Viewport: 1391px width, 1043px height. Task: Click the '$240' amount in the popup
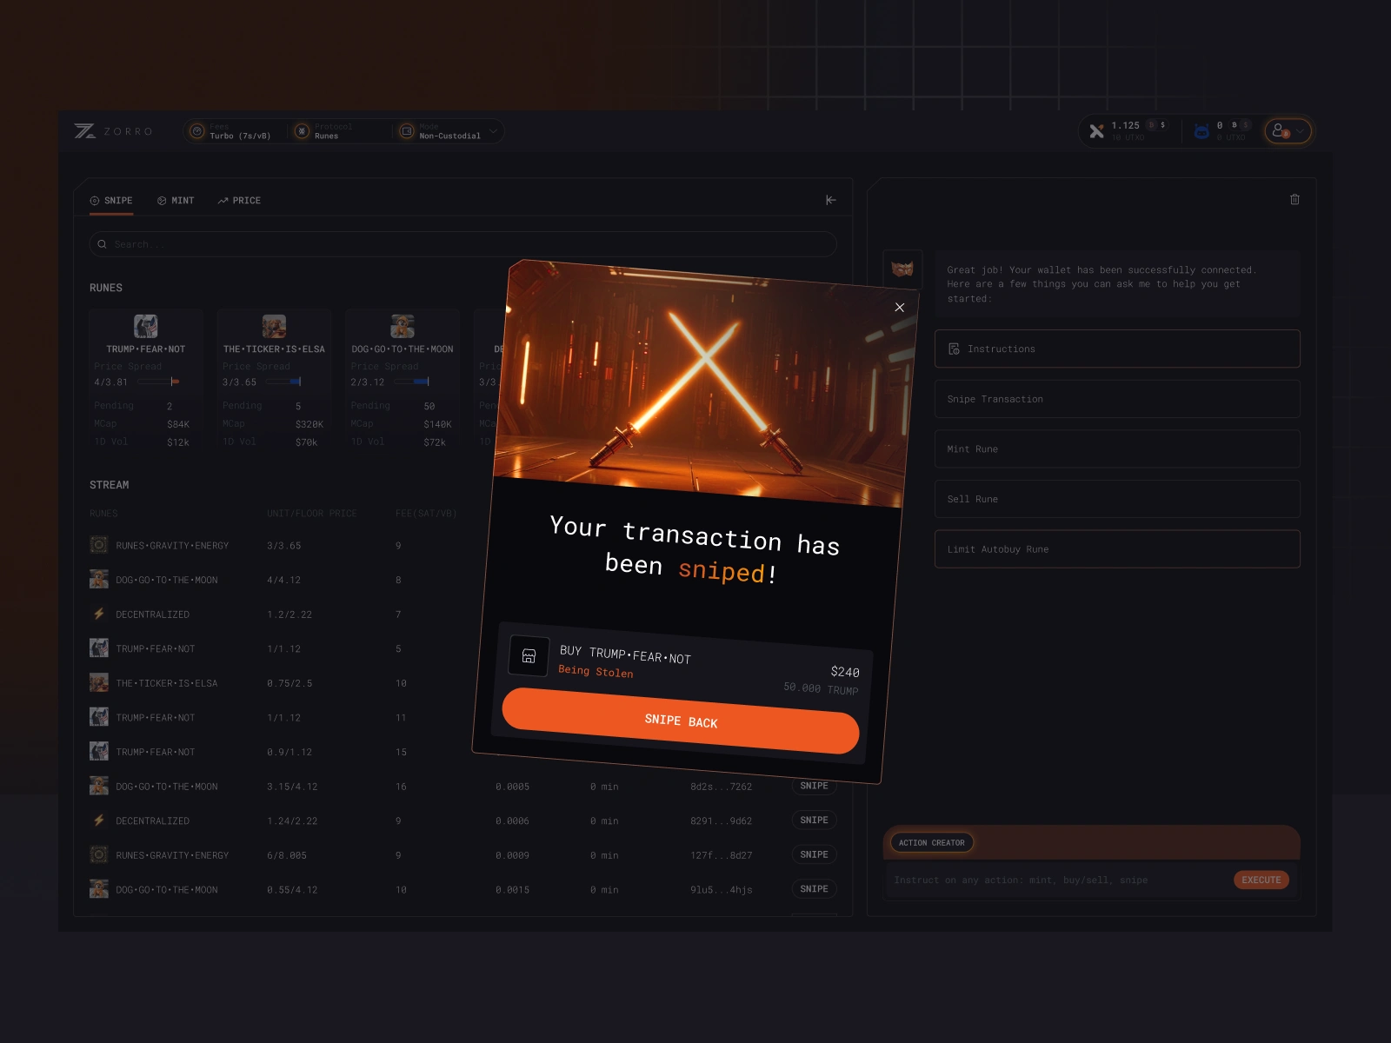(845, 672)
